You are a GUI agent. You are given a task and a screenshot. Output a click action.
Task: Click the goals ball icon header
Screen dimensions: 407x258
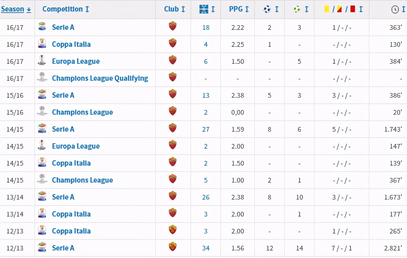tap(267, 10)
